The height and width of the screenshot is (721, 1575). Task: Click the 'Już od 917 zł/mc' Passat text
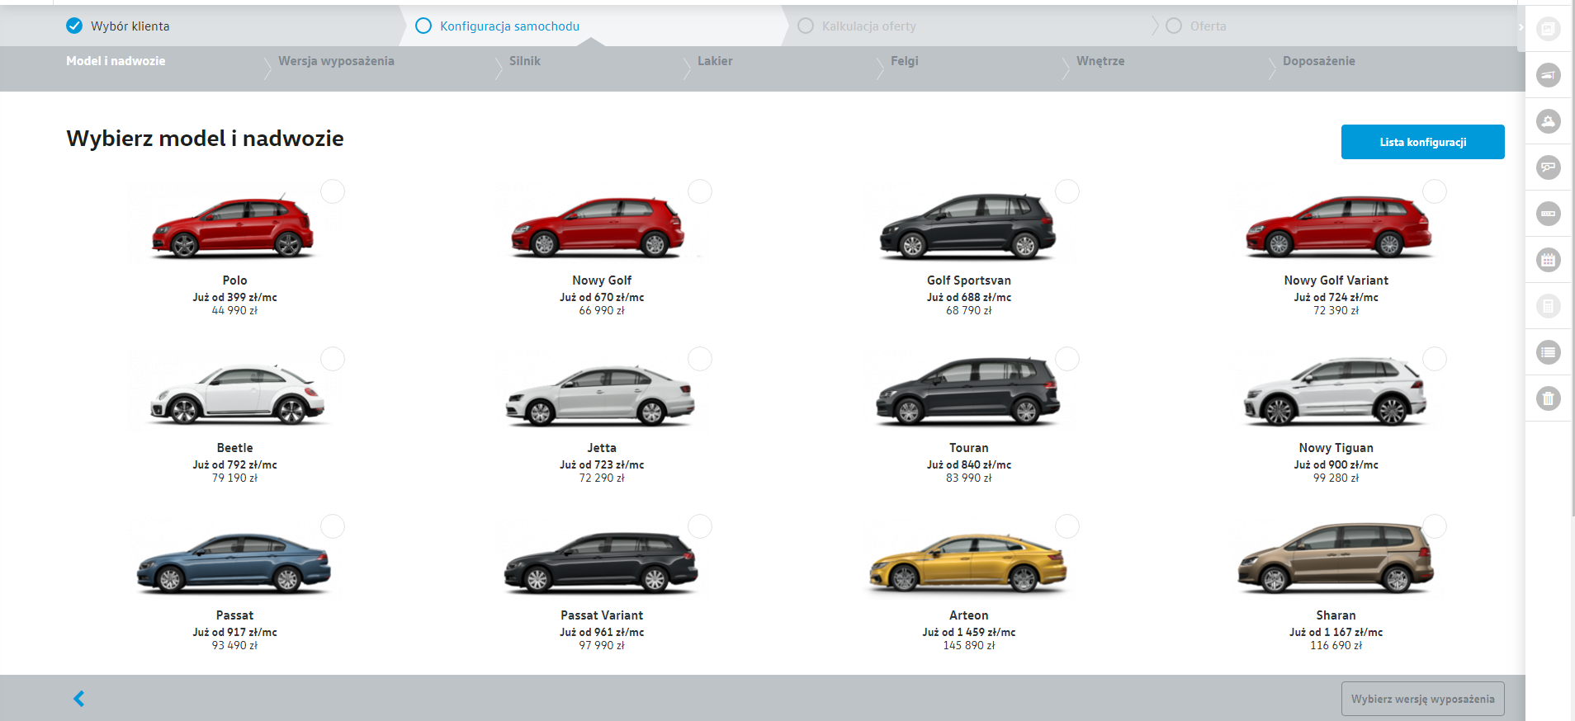tap(234, 632)
